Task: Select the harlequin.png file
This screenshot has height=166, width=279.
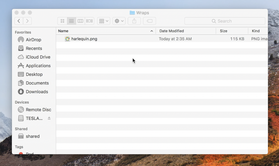Action: pos(84,39)
